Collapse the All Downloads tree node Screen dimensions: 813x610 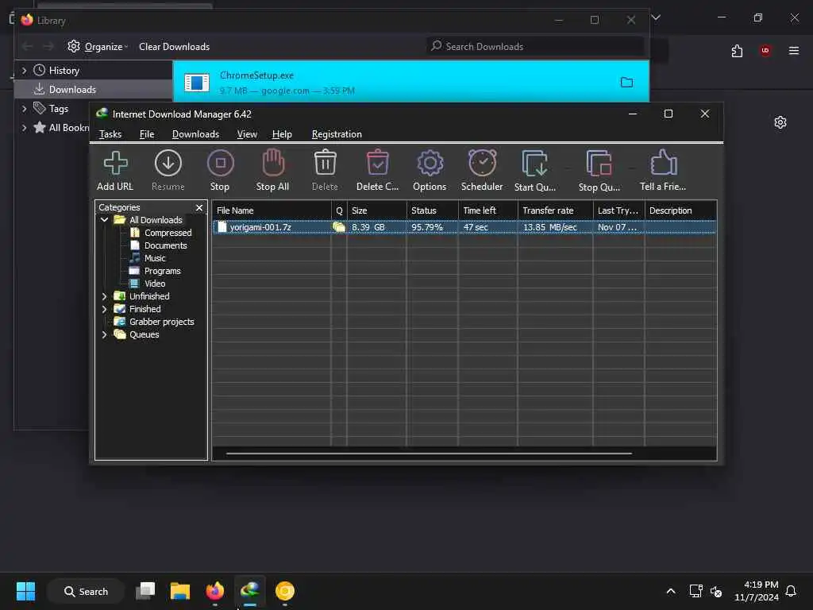tap(104, 220)
